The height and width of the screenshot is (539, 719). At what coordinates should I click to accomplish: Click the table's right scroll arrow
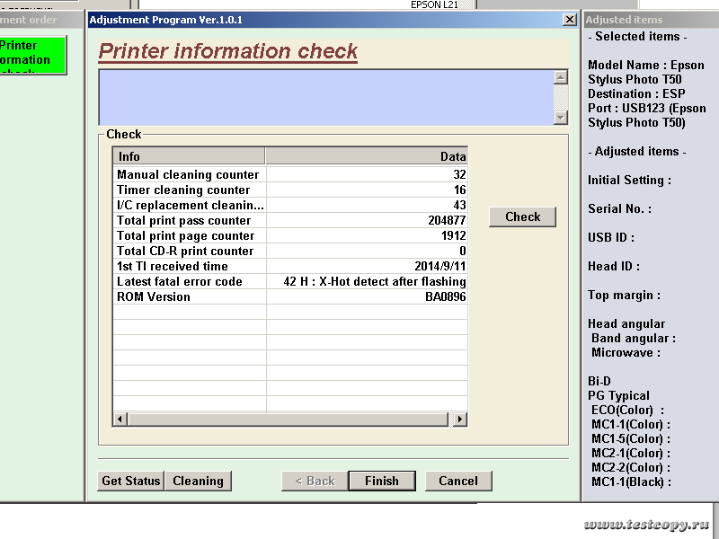tap(460, 419)
